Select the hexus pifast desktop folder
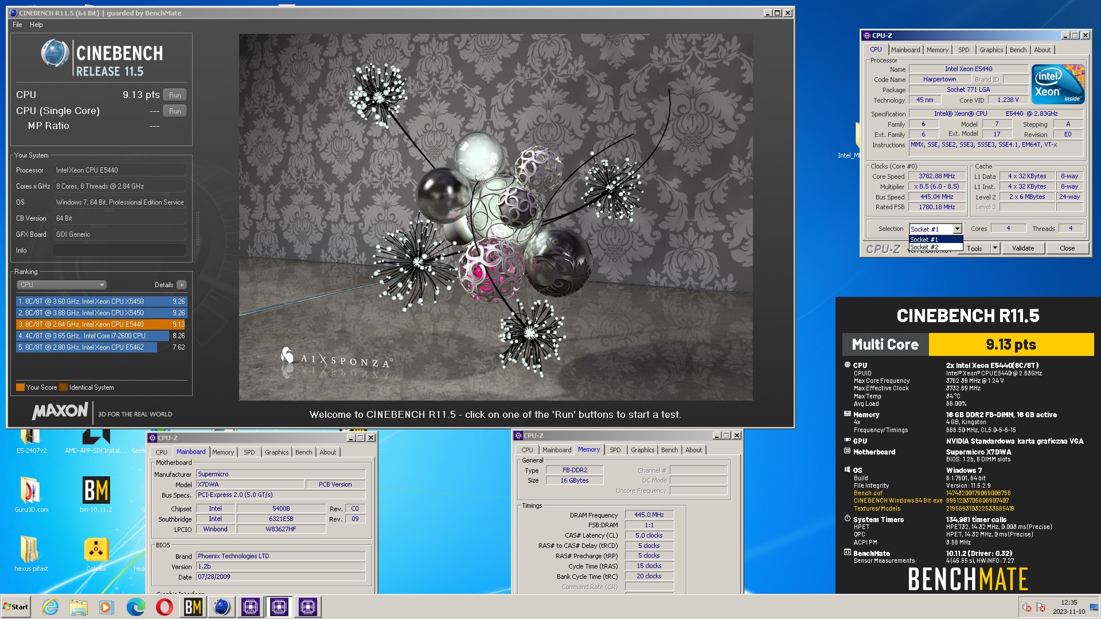The image size is (1101, 619). 31,553
